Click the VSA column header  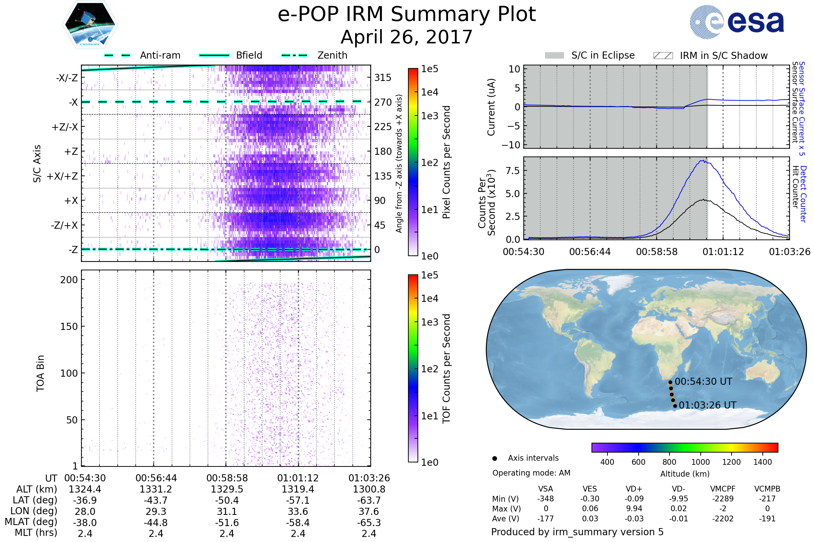pyautogui.click(x=545, y=489)
